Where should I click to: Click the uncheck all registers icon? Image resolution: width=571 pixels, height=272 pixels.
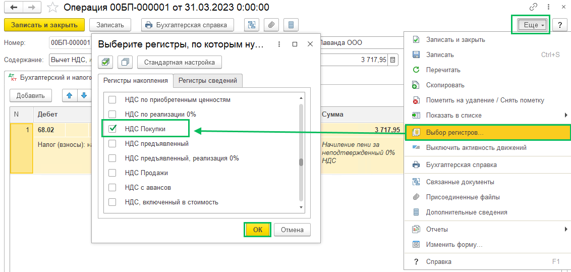coord(125,63)
